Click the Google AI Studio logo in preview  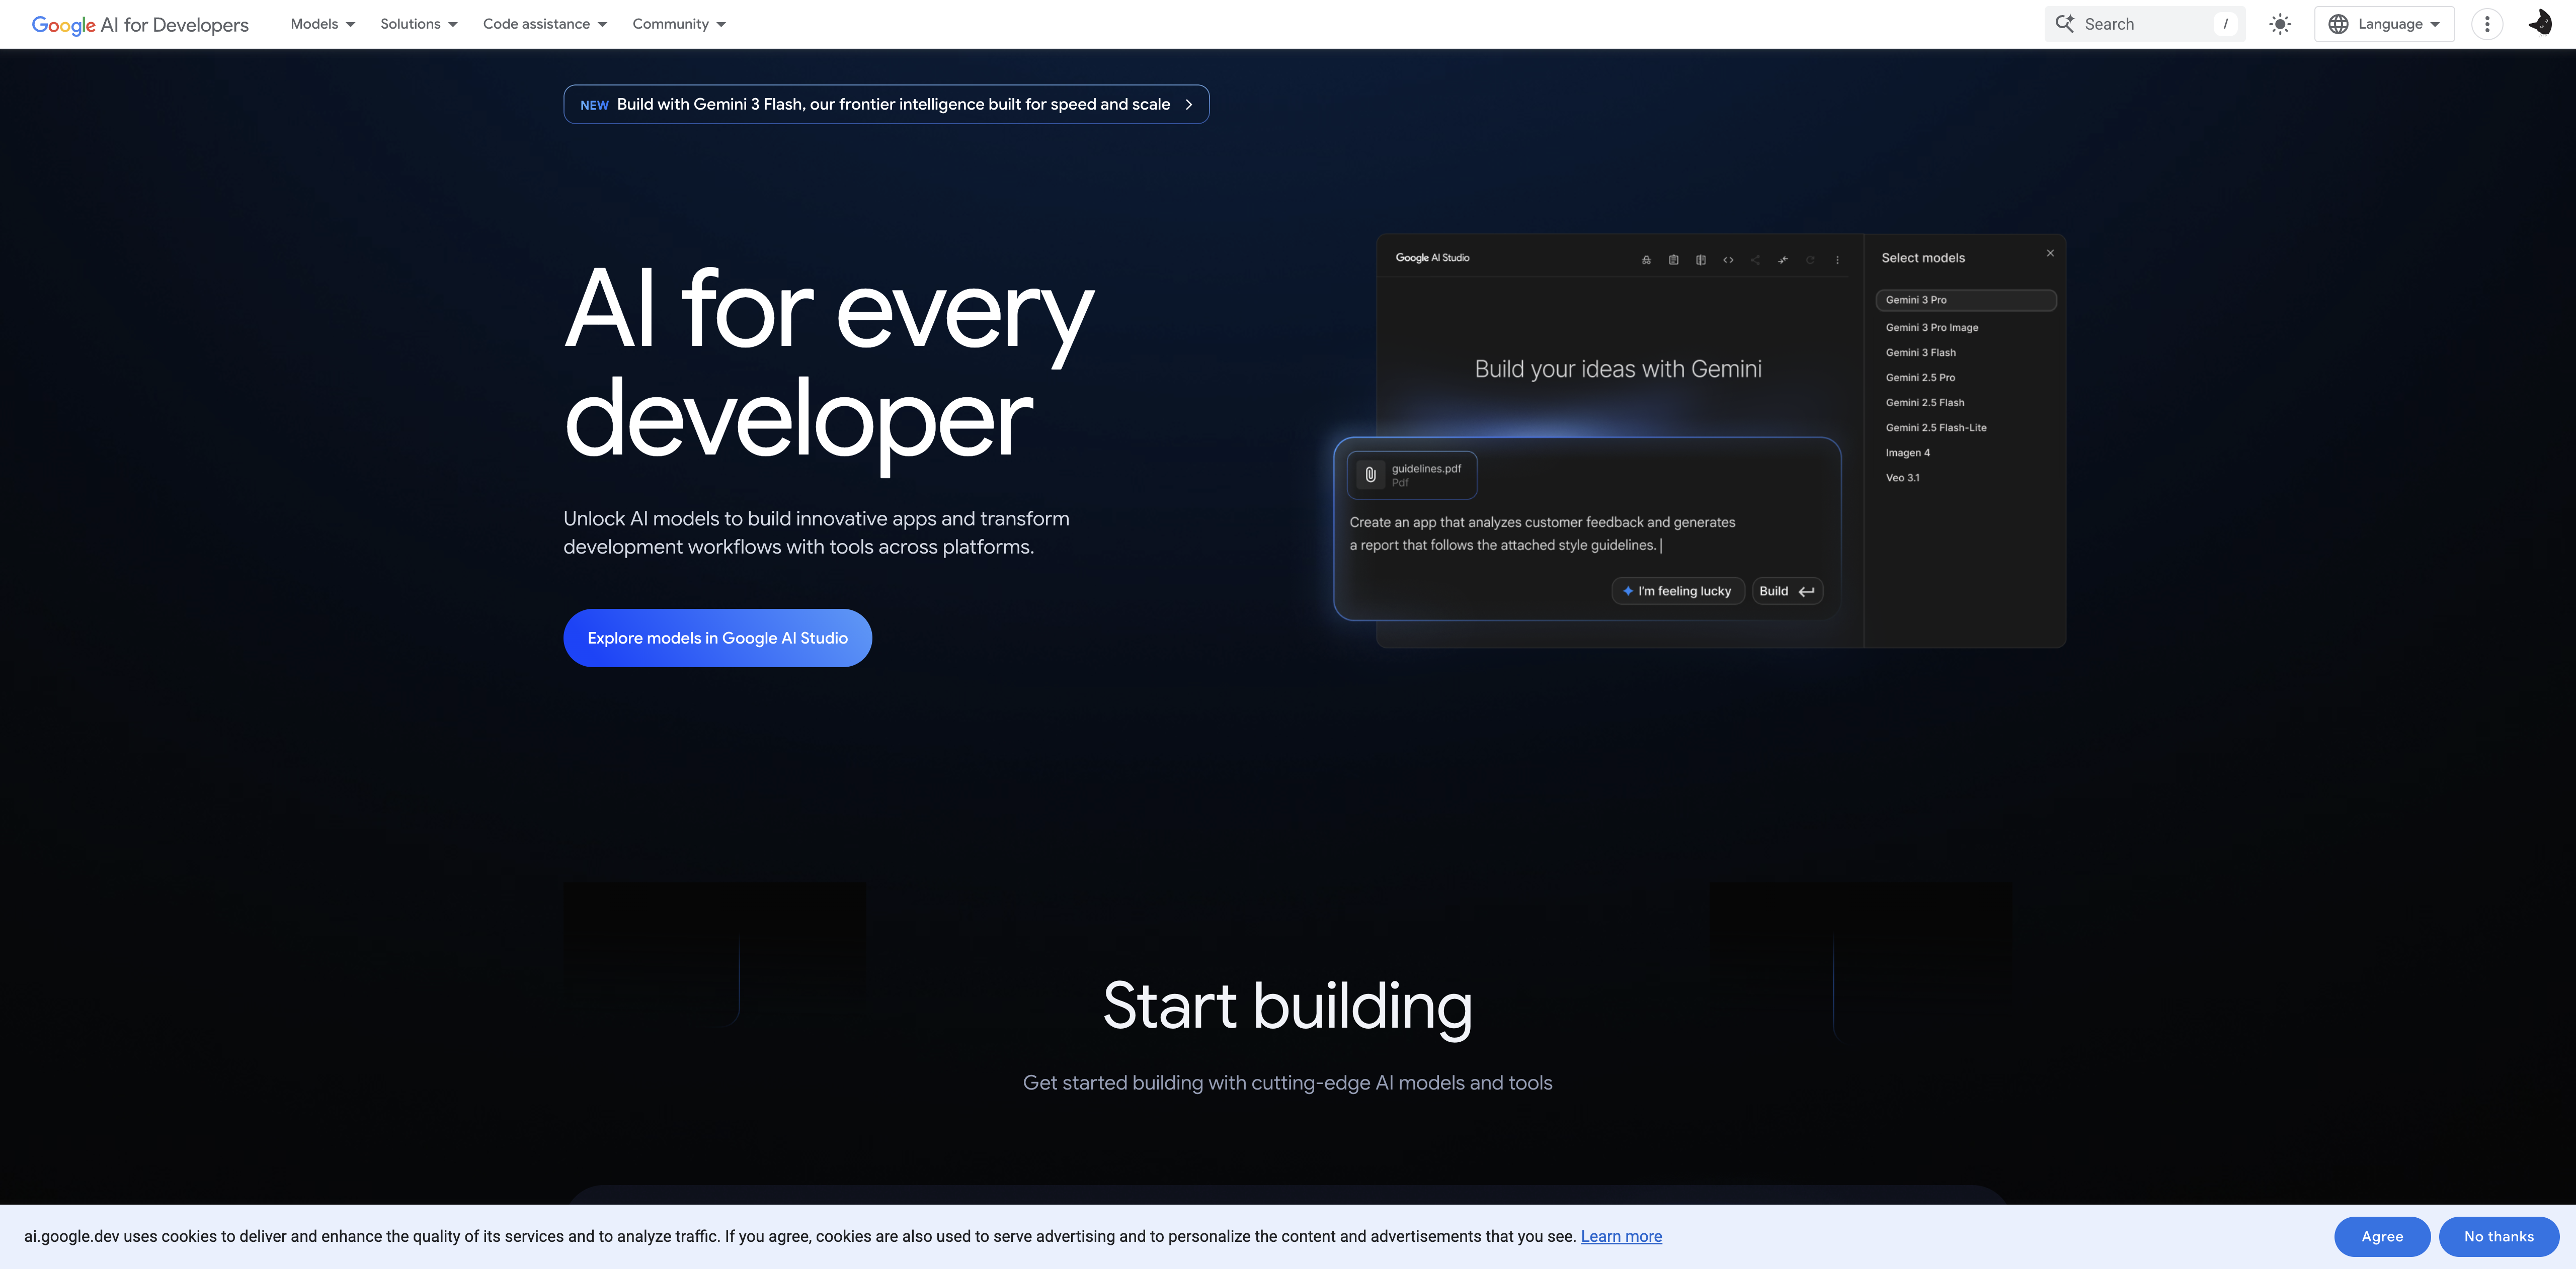pos(1432,258)
